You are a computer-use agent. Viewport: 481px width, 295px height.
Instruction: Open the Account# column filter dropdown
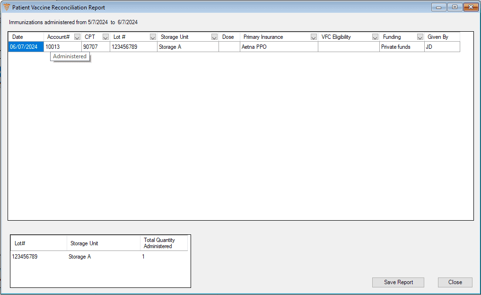click(77, 37)
